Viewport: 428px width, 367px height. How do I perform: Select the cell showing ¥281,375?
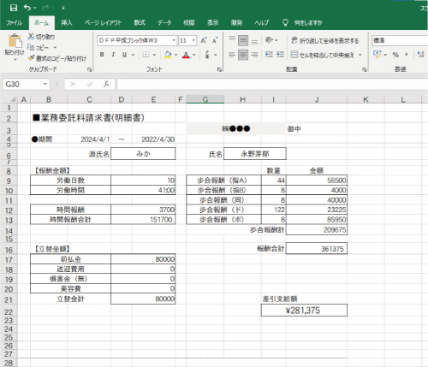[x=304, y=311]
